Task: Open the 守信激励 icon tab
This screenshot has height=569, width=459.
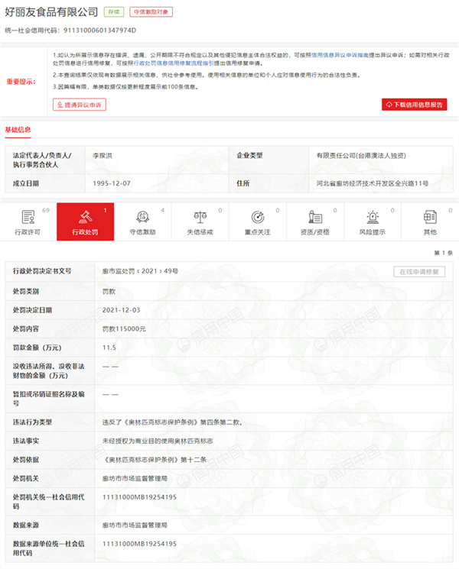Action: 142,216
